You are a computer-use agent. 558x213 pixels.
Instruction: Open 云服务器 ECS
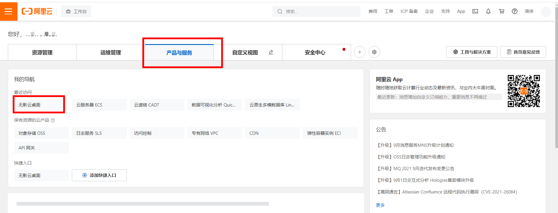pos(99,105)
